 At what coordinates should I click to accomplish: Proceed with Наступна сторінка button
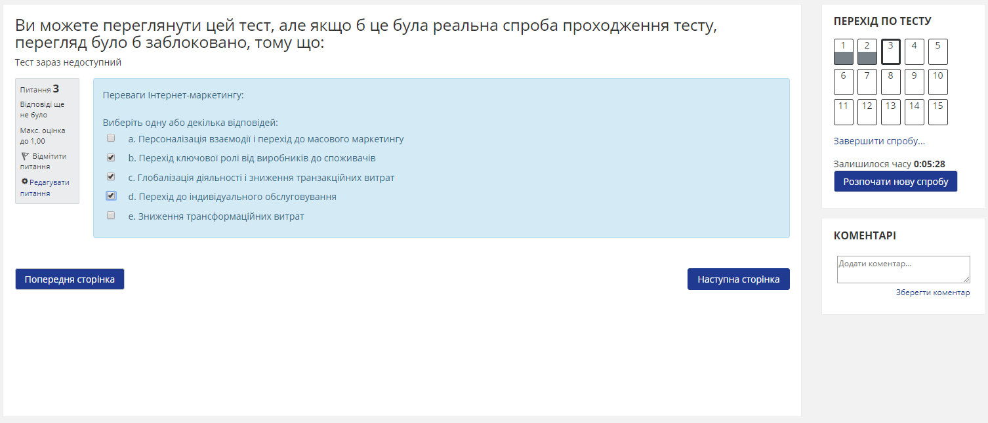pos(738,279)
